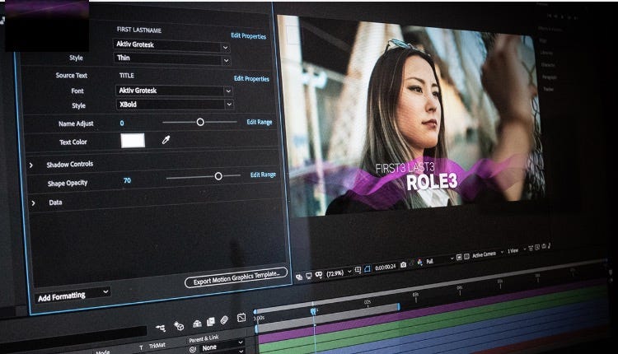Click the FIRST3 LAST3 name text in preview
The image size is (618, 354).
tap(405, 167)
